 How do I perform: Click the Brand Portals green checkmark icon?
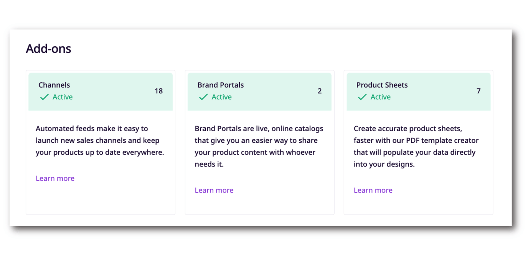pyautogui.click(x=203, y=97)
